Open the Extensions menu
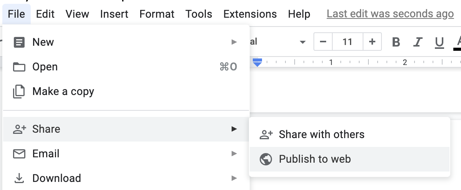The width and height of the screenshot is (461, 190). 250,14
